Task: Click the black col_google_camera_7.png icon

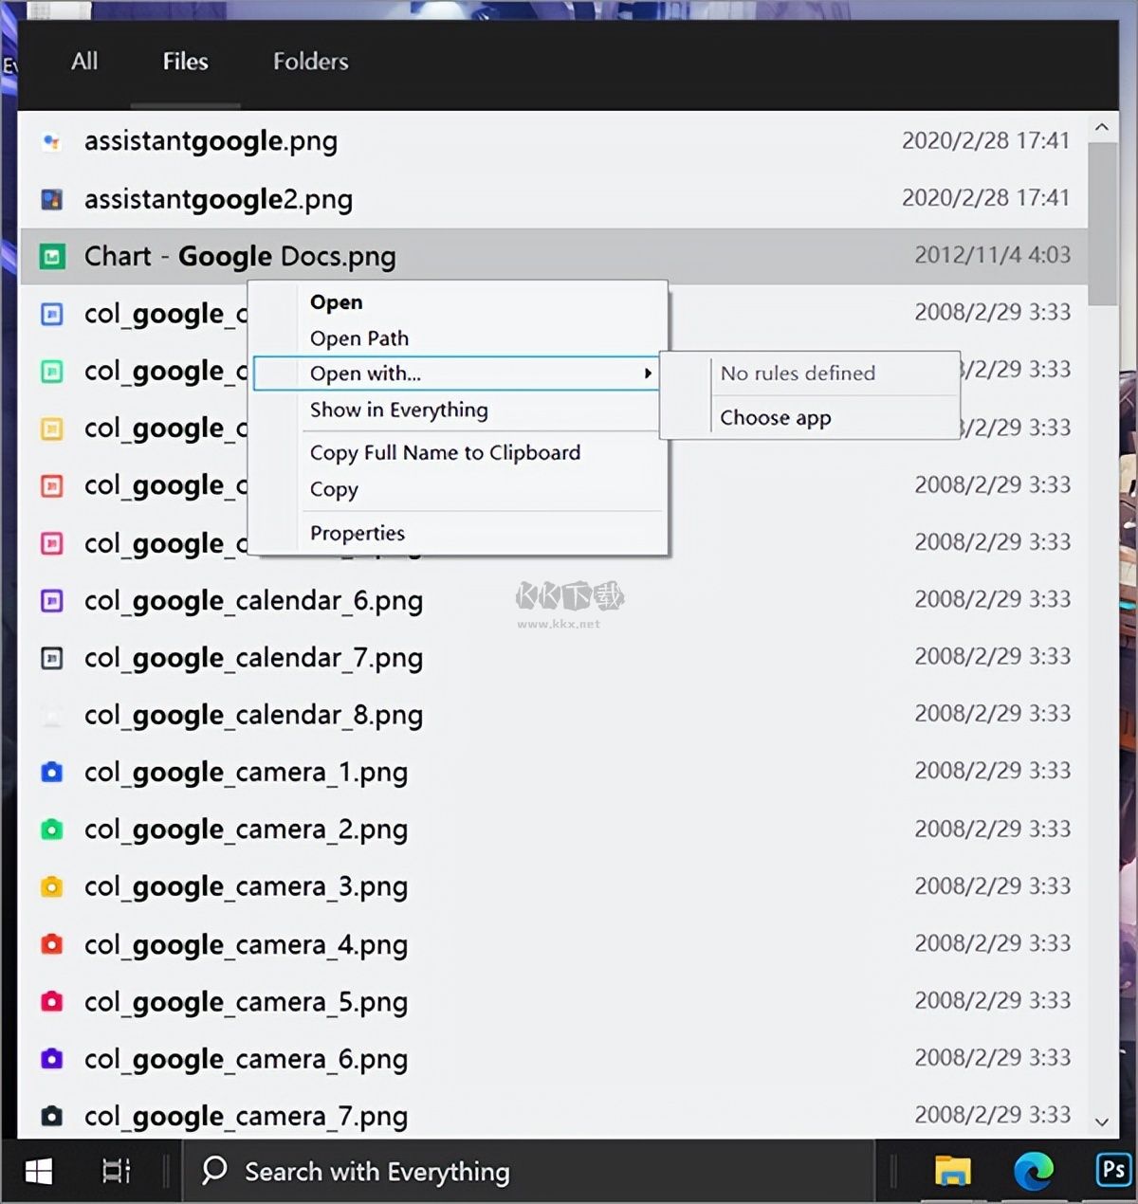Action: (52, 1116)
